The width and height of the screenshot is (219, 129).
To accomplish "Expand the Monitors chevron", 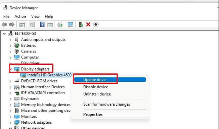I will (10, 117).
